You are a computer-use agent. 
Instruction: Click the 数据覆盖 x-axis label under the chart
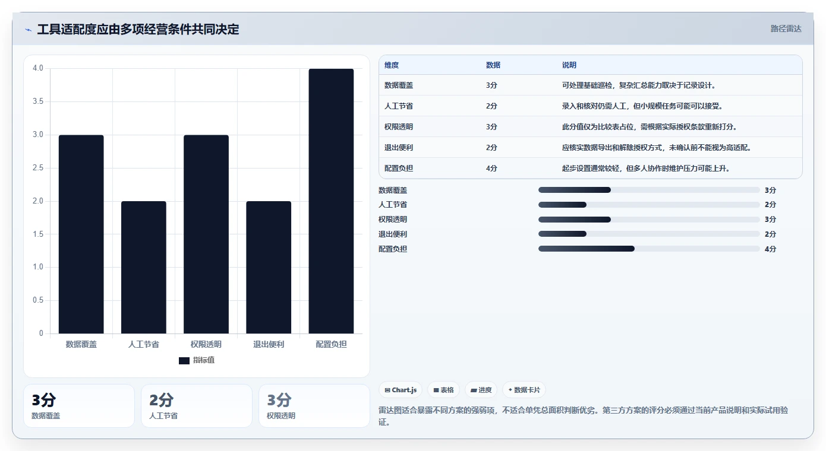coord(81,344)
